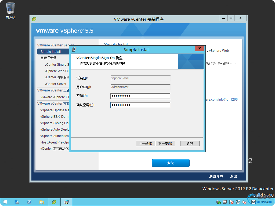Select vCenter Single Sign-On entry
Image resolution: width=275 pixels, height=206 pixels.
click(x=57, y=64)
